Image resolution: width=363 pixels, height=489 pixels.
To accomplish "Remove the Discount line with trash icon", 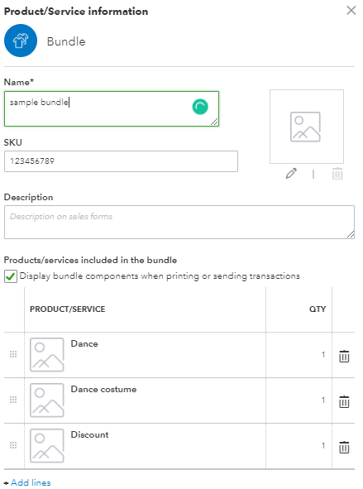I will coord(344,447).
